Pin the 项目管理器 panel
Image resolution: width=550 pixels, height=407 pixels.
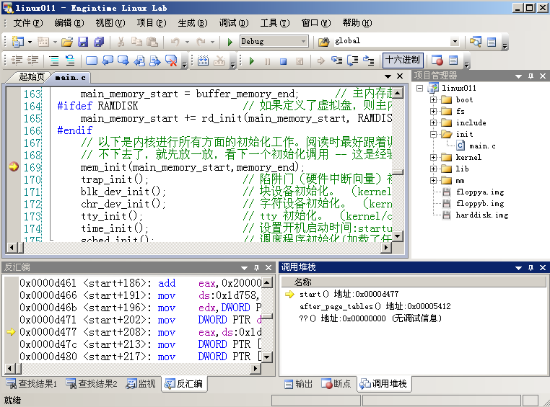531,76
